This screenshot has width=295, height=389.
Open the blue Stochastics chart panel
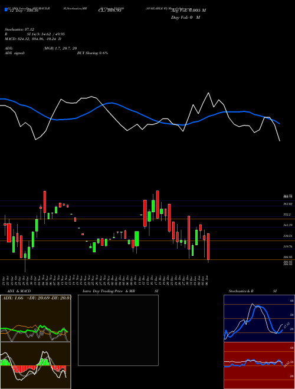pyautogui.click(x=259, y=318)
